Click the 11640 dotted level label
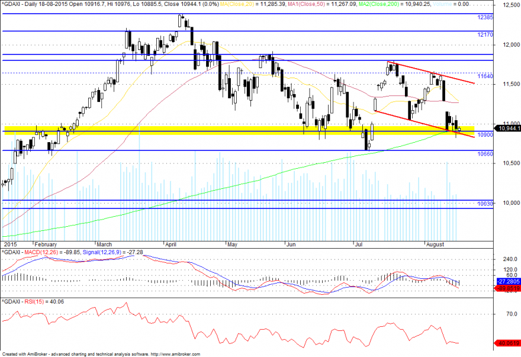 (485, 76)
